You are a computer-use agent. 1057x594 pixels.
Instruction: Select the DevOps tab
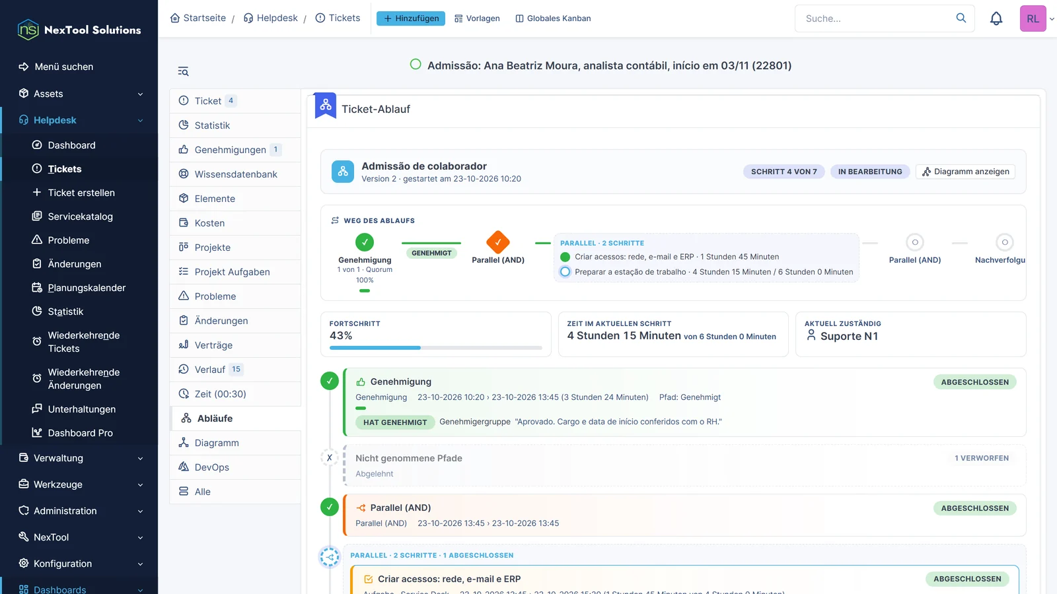(x=235, y=467)
